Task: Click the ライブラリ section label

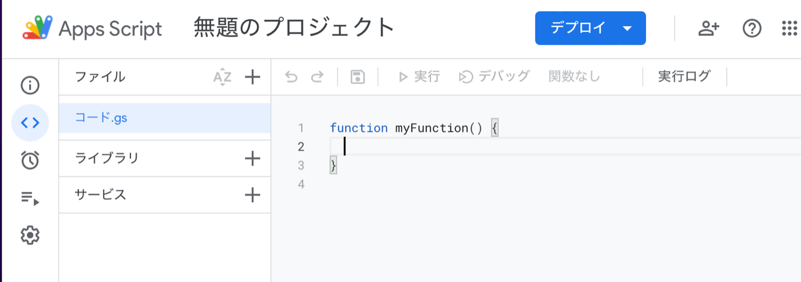Action: click(107, 158)
